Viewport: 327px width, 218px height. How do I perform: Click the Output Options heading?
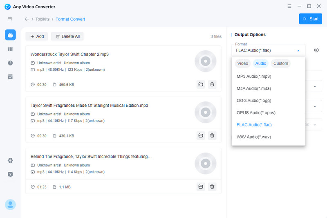[250, 35]
